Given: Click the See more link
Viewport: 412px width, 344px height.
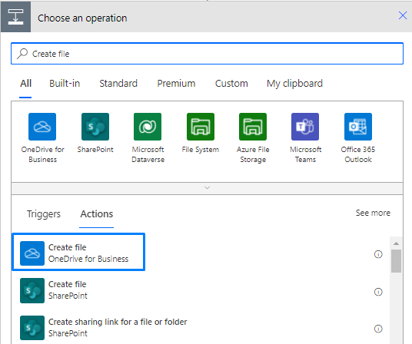Looking at the screenshot, I should pos(373,213).
